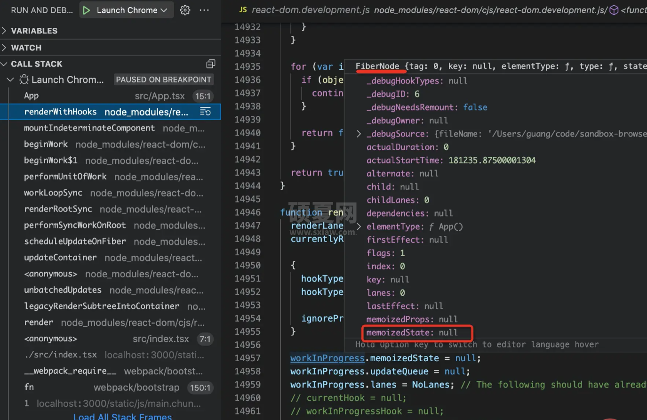Select the scheduleUpdateOnFiber stack frame
This screenshot has width=647, height=420.
tap(110, 242)
